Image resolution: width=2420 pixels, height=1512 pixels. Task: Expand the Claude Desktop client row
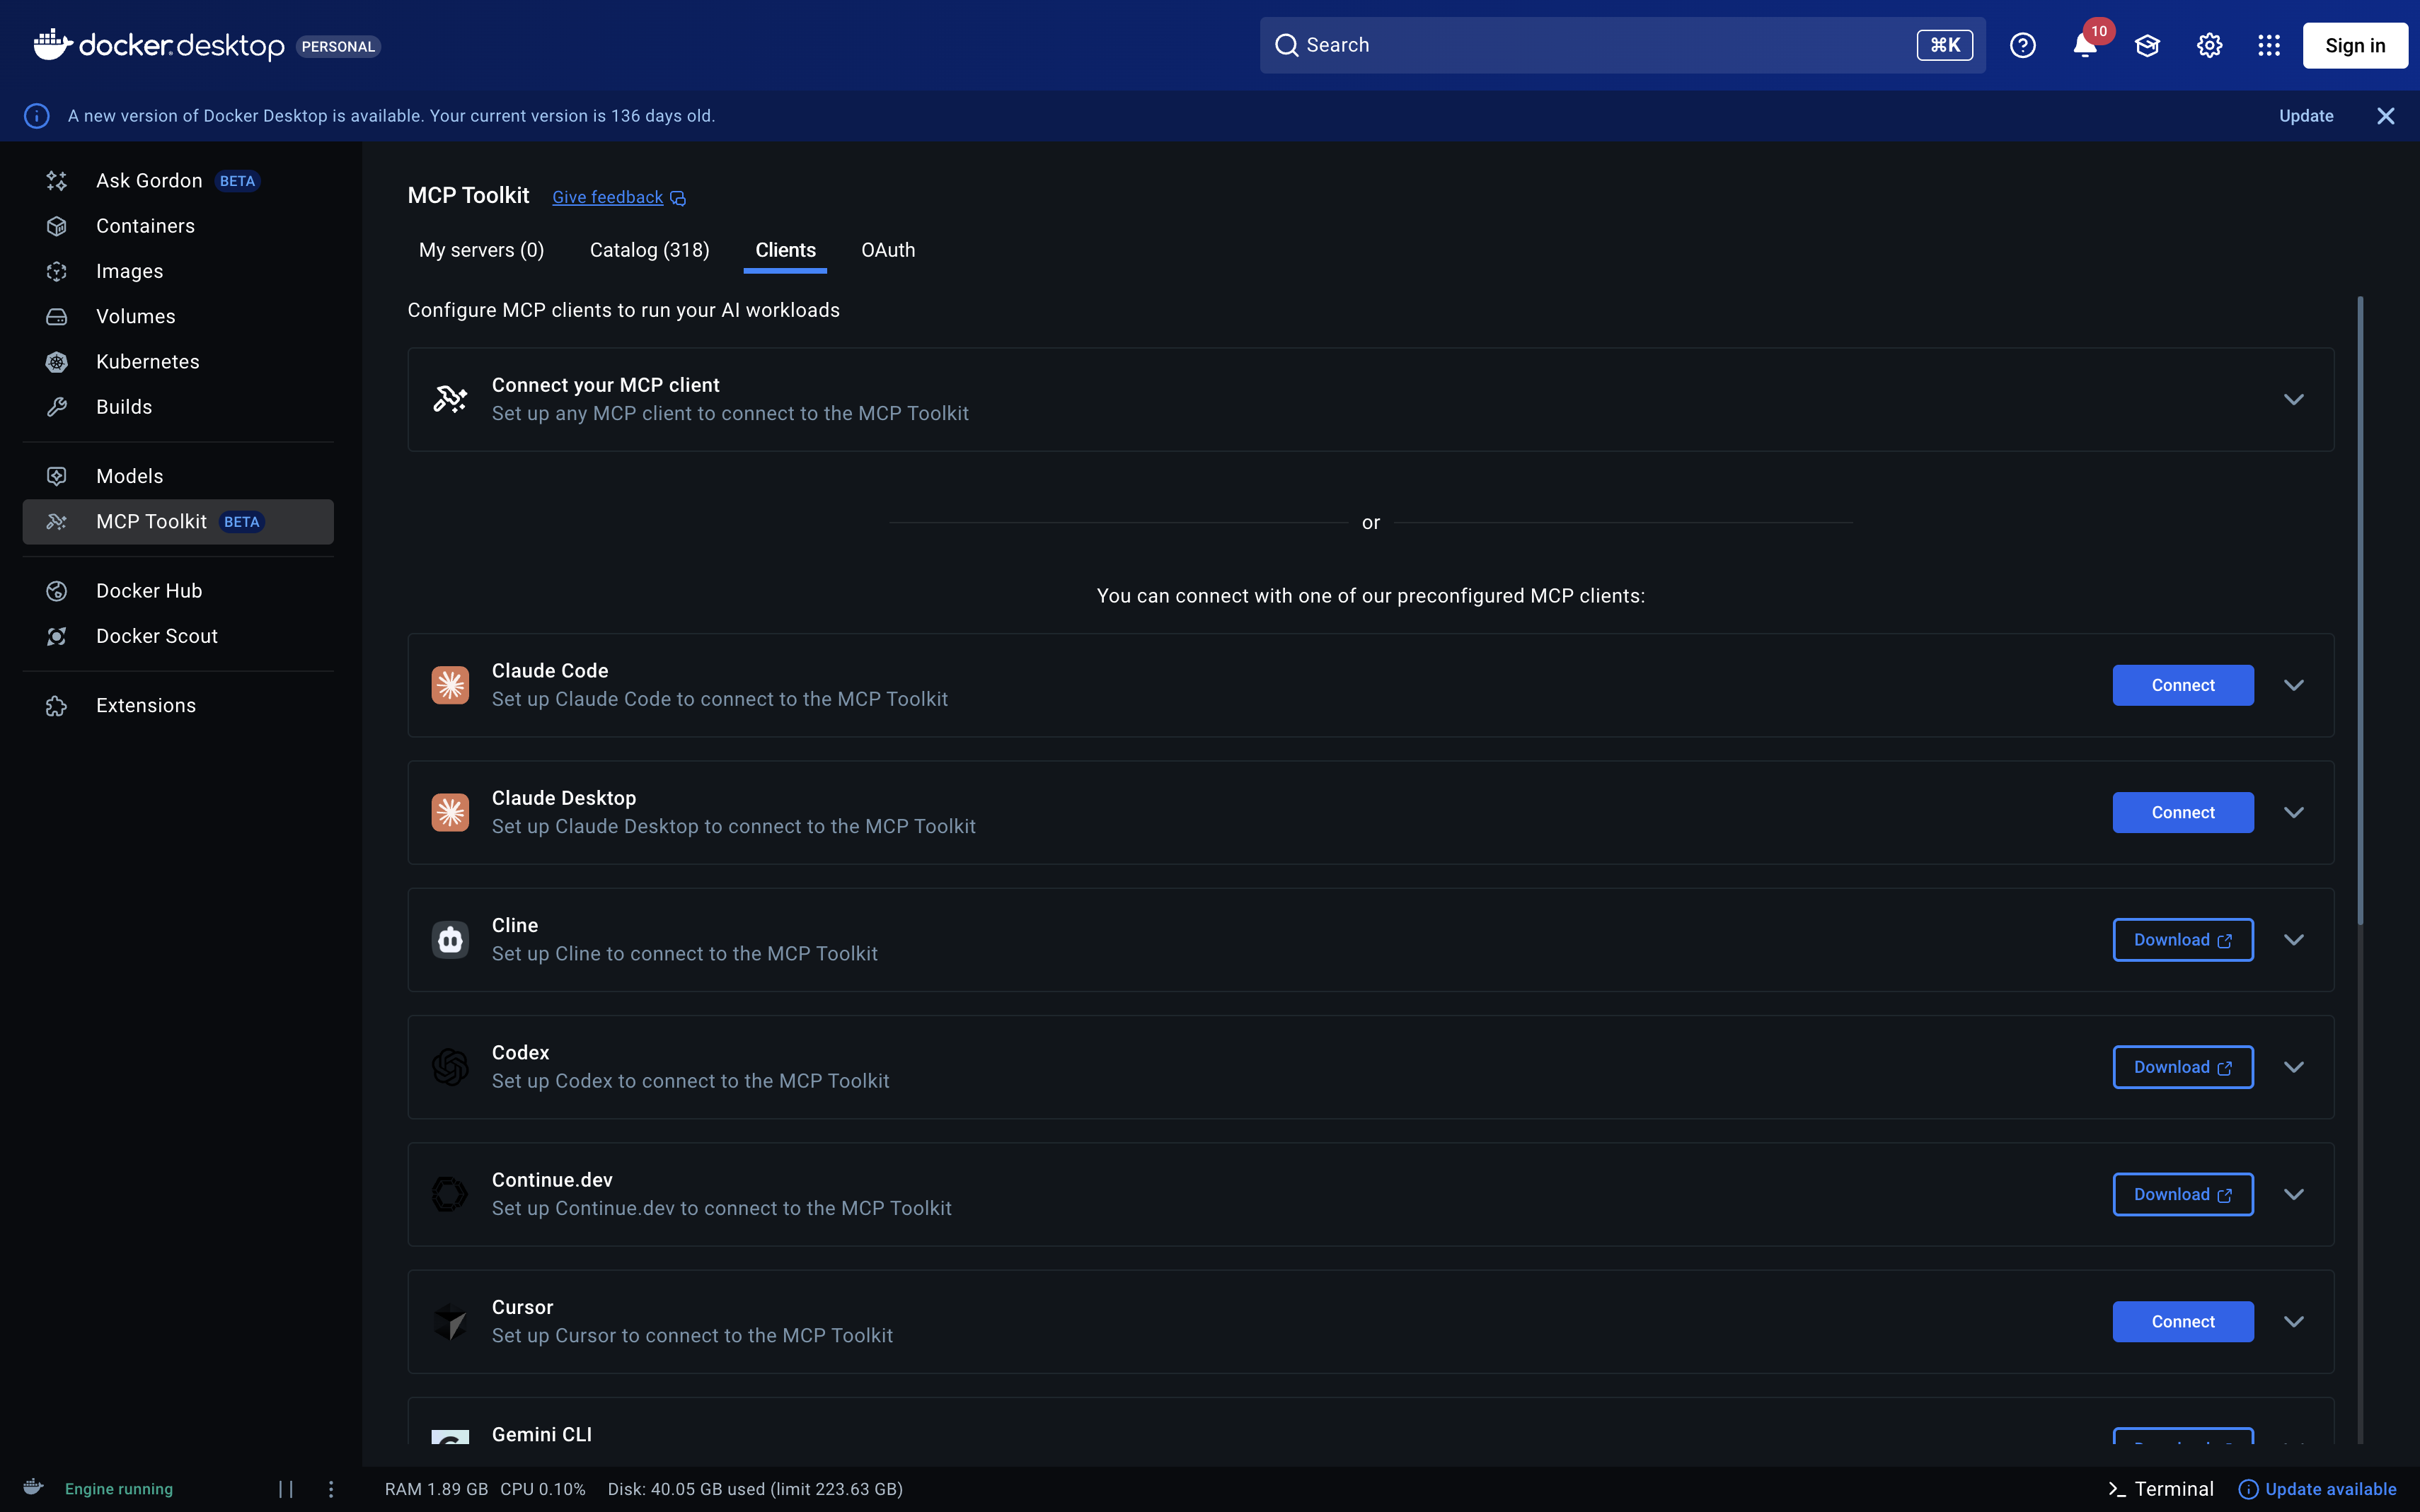coord(2294,812)
